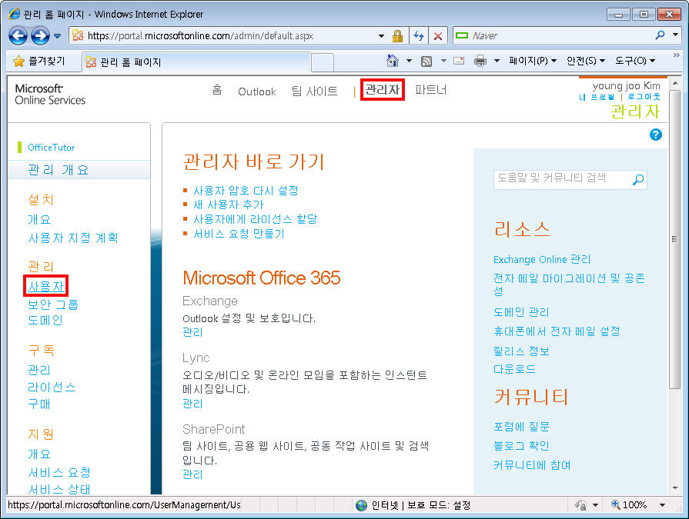The image size is (689, 519).
Task: Open the 관리 link under Exchange
Action: coord(192,332)
